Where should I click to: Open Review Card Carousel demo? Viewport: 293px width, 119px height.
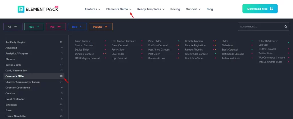(197, 54)
